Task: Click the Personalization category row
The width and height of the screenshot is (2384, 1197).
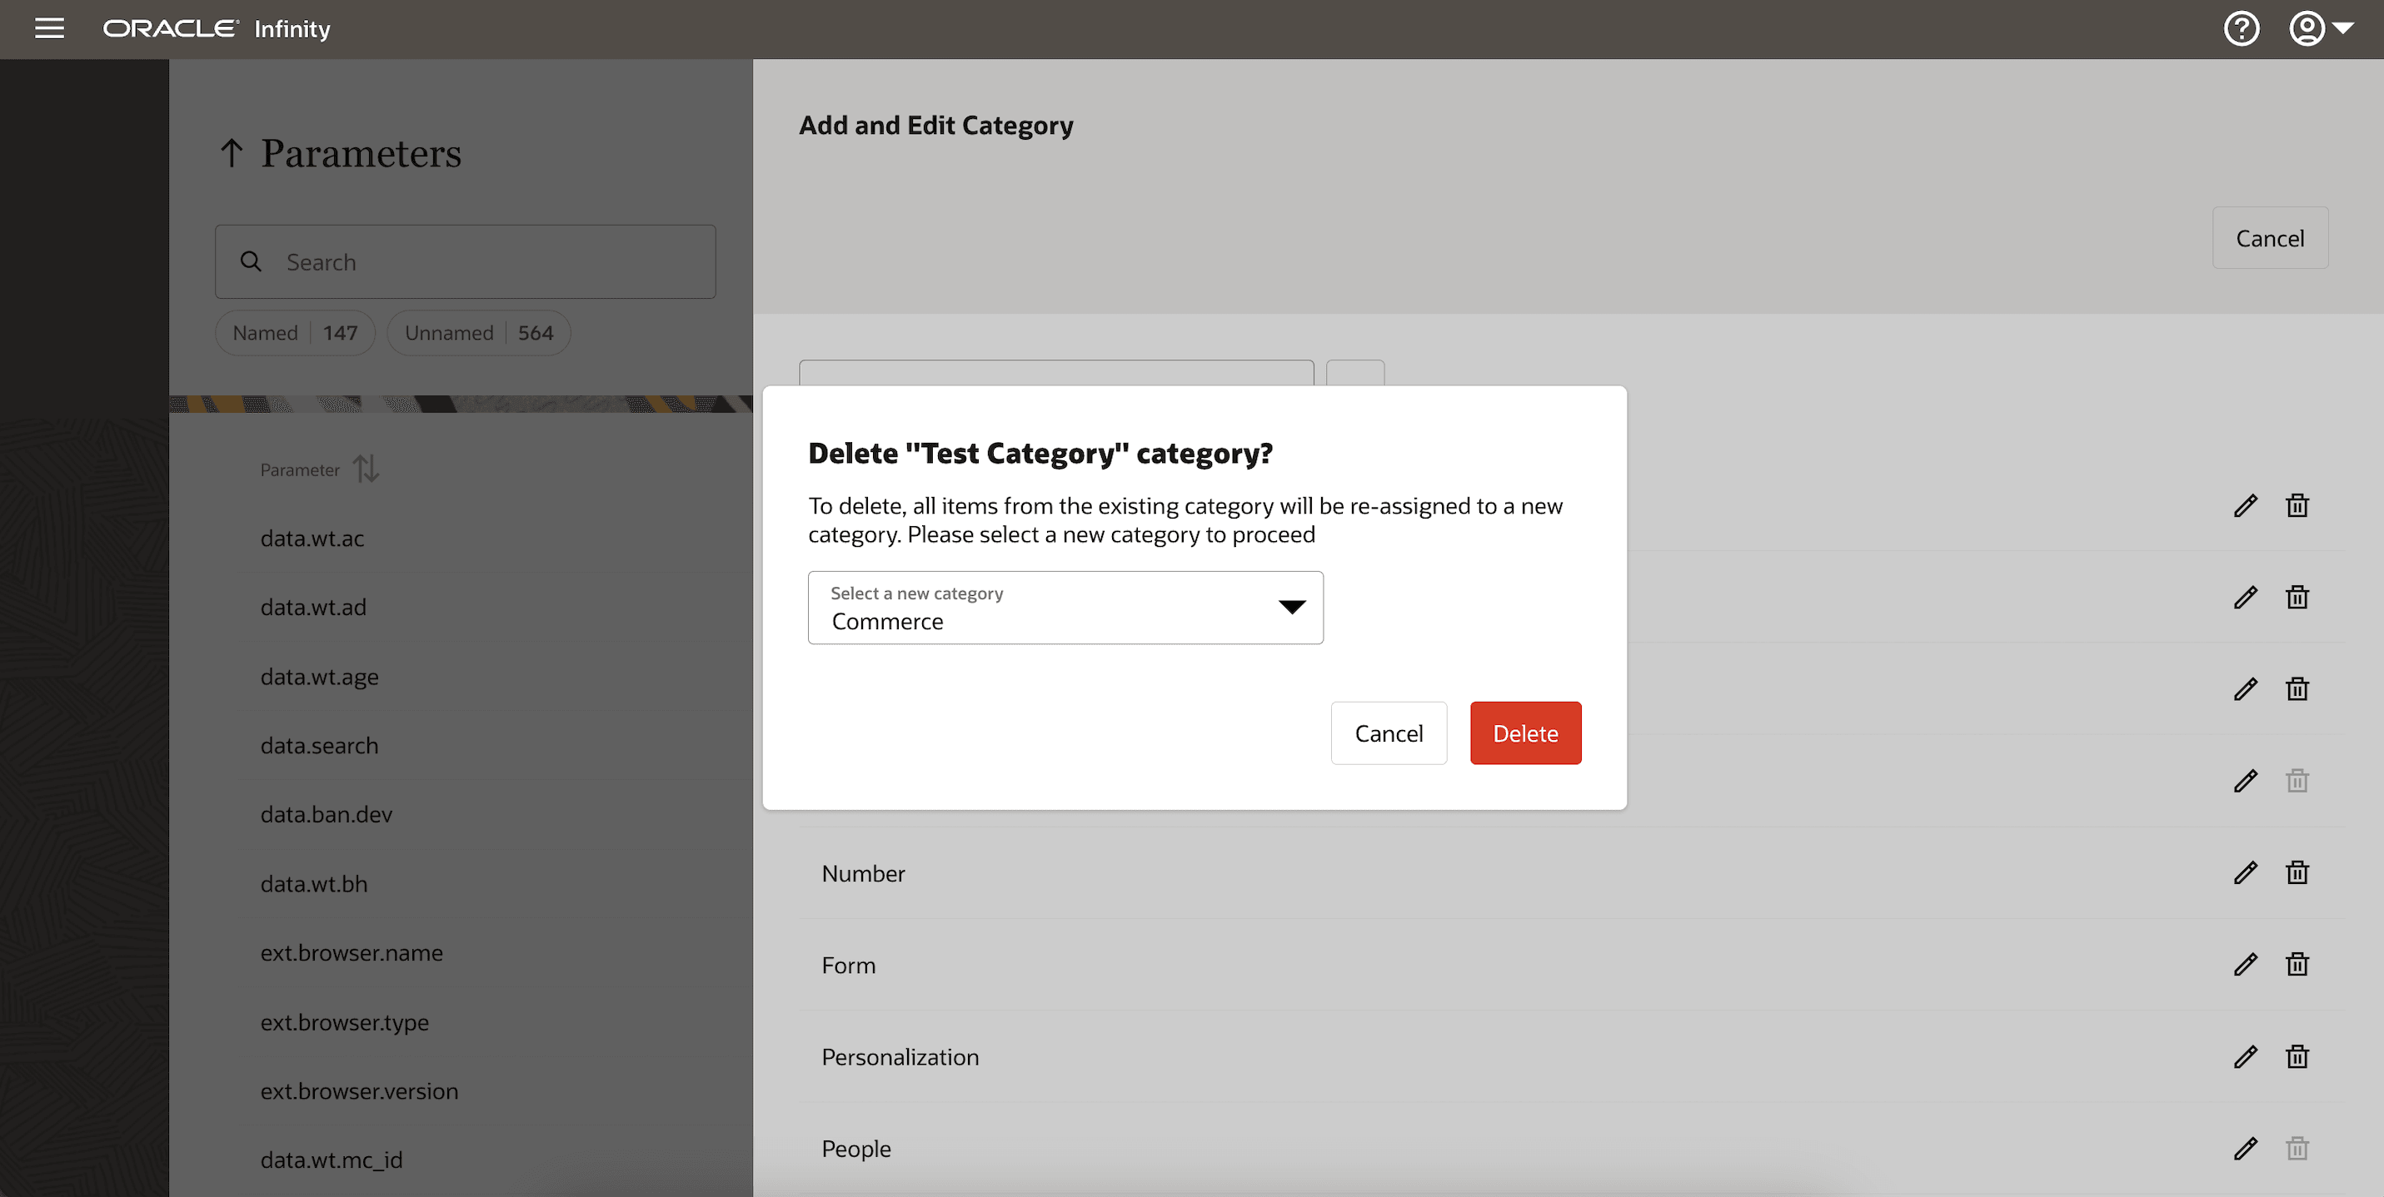Action: (1573, 1056)
